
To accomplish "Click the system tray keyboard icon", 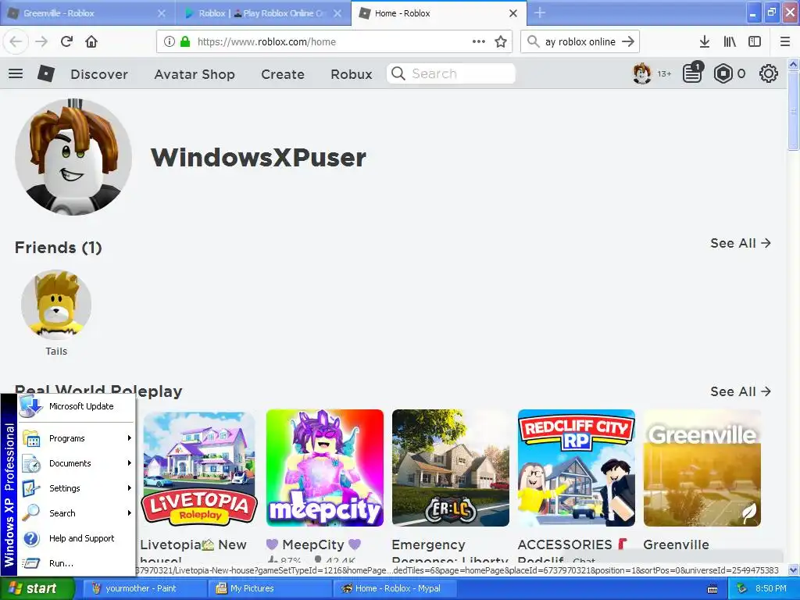I will point(712,589).
